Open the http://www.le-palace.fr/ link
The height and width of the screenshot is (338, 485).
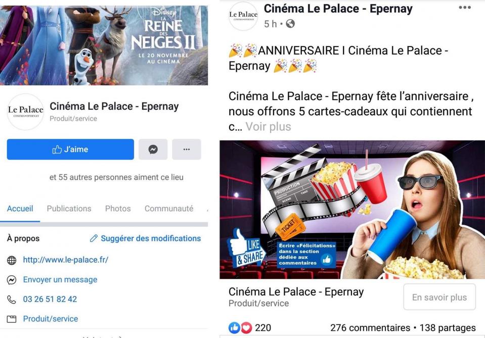point(66,260)
